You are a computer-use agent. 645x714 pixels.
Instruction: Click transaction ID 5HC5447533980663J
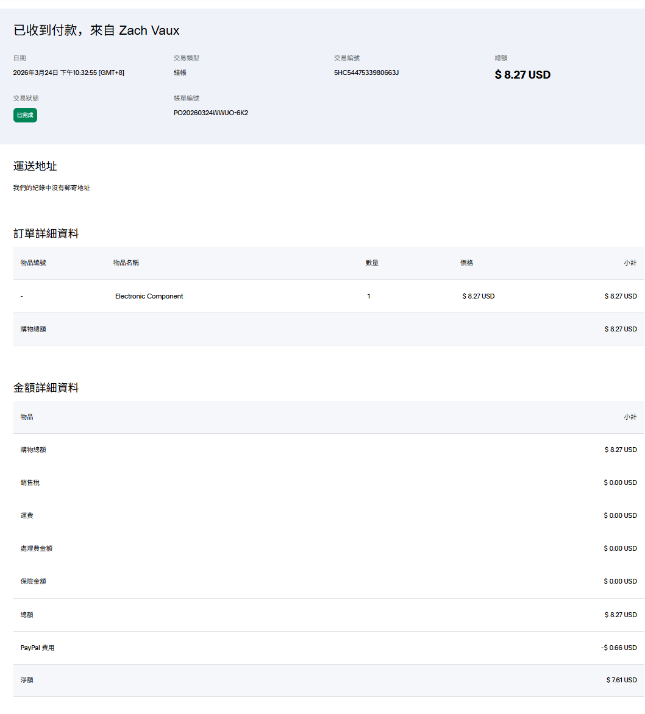tap(366, 72)
